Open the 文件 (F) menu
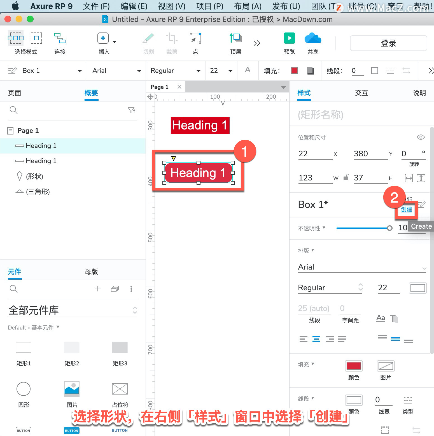The image size is (434, 436). (x=96, y=6)
